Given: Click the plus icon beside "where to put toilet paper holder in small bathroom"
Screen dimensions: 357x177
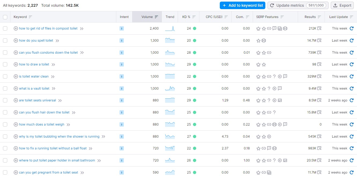Looking at the screenshot, I should (x=16, y=160).
